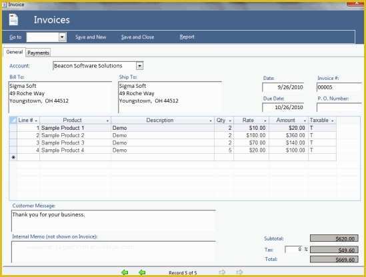Select the Sample Product 3 cell
366x277 pixels.
[75, 142]
